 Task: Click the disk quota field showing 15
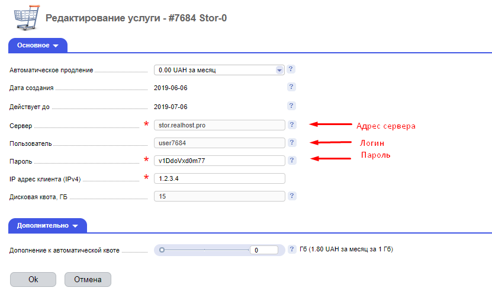[x=219, y=196]
